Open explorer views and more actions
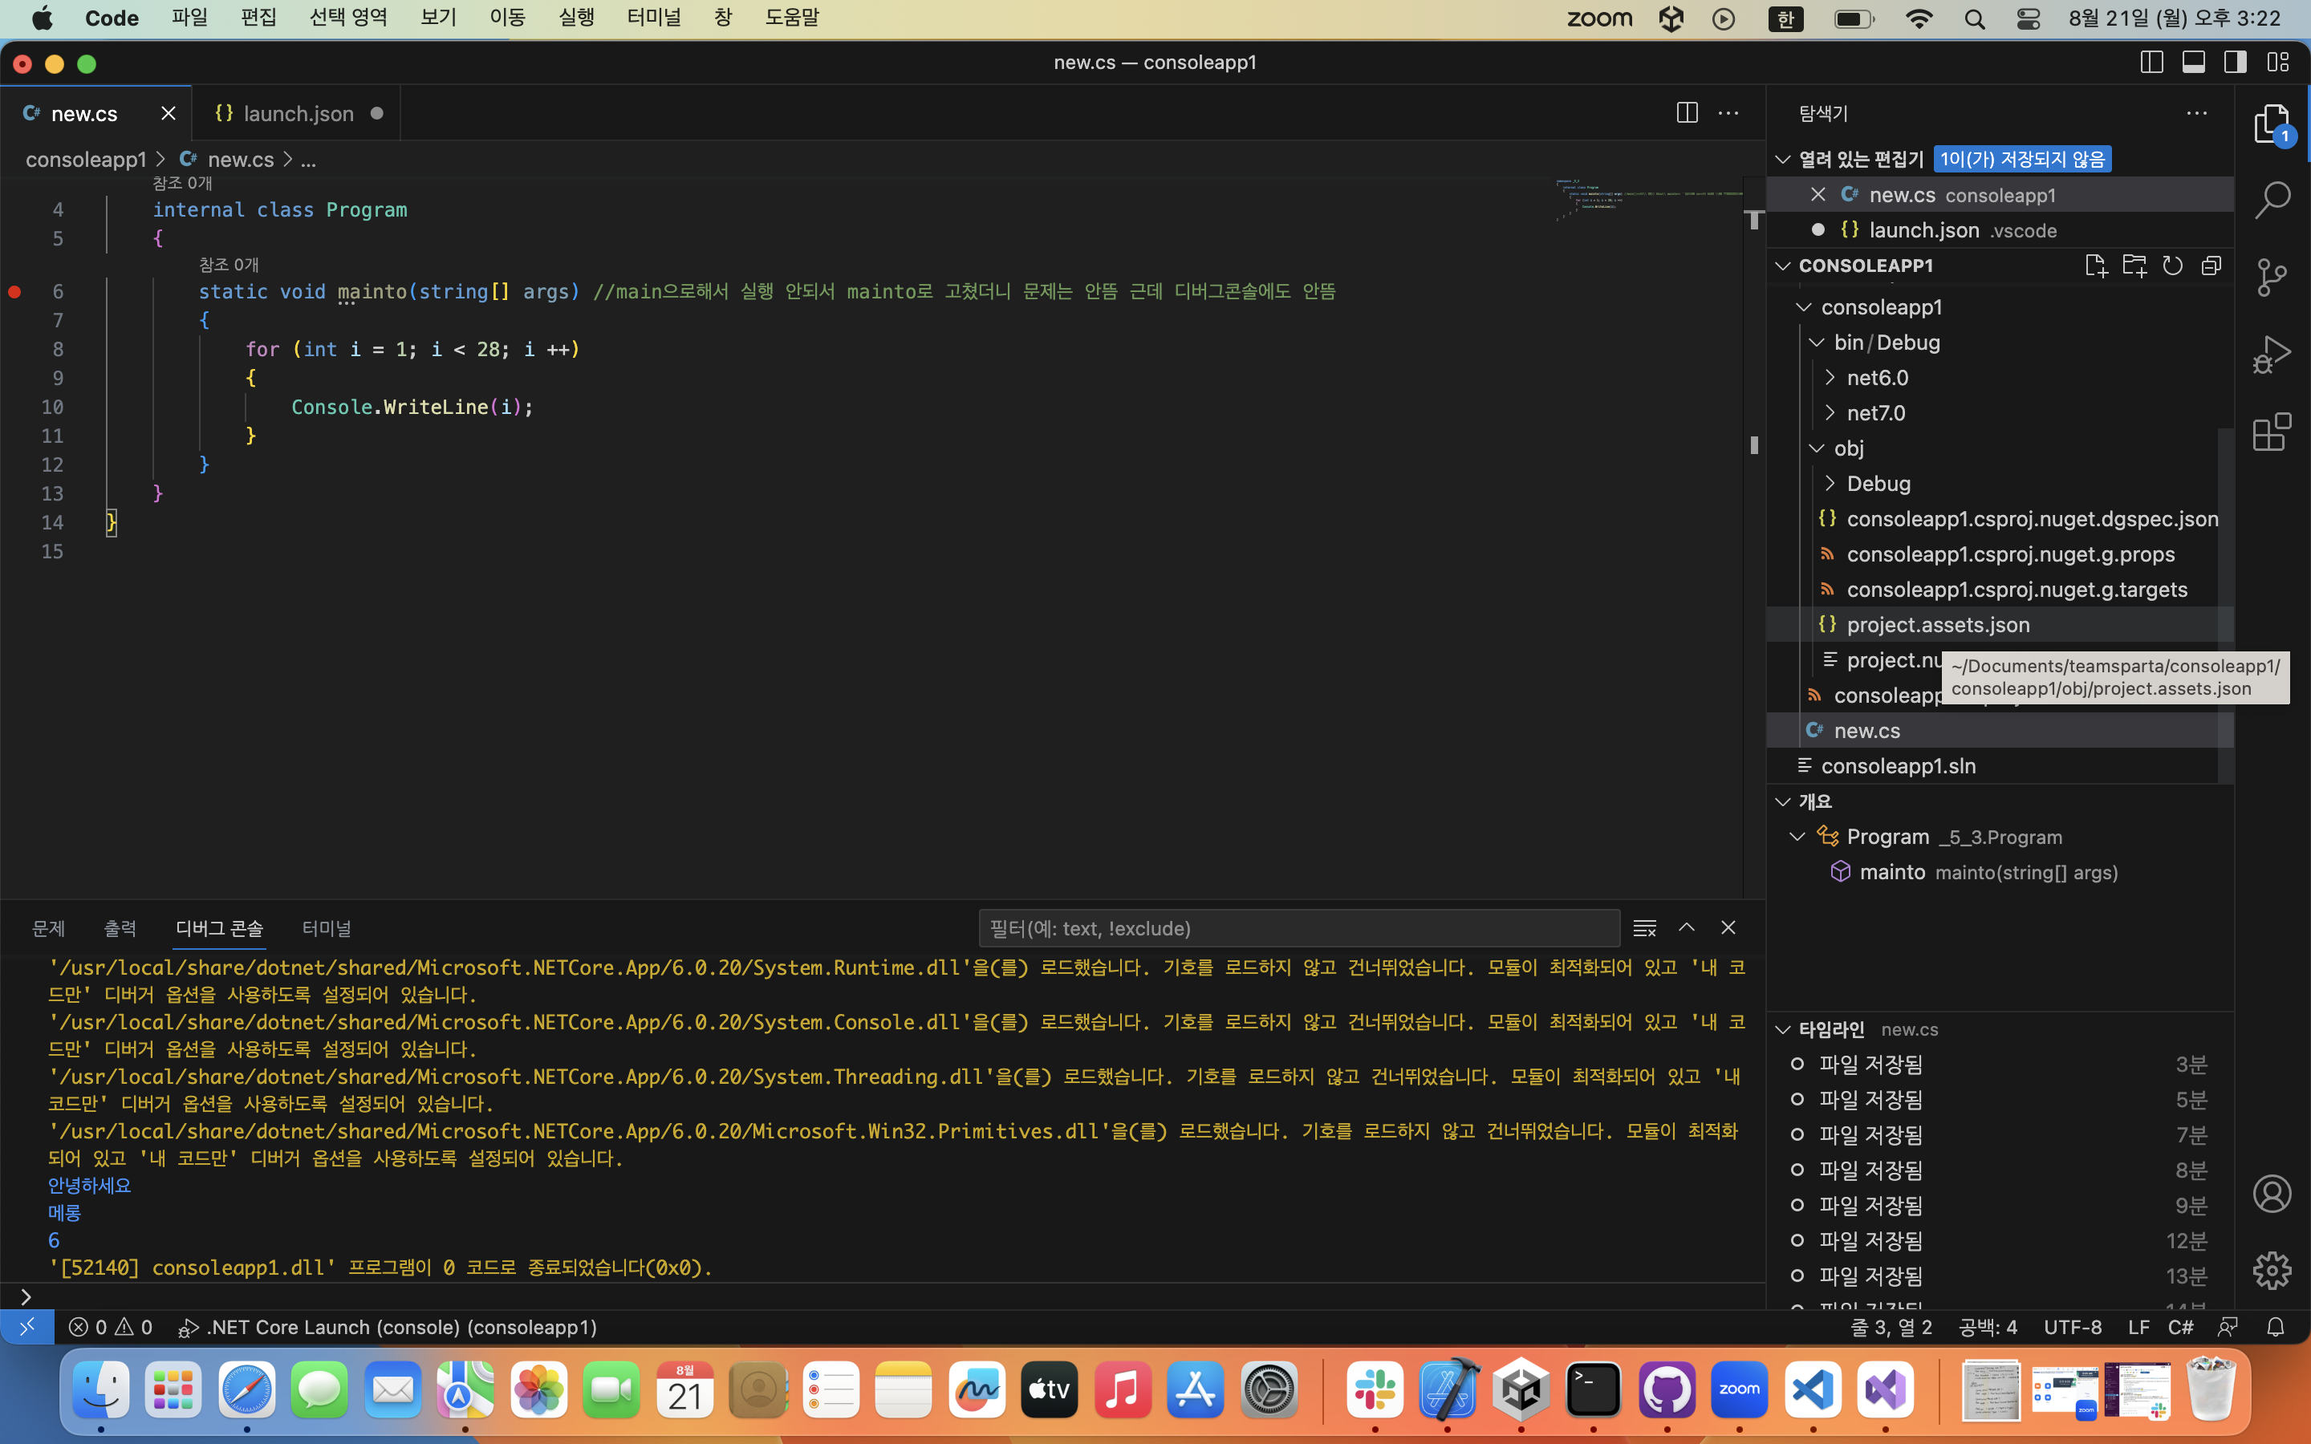The height and width of the screenshot is (1444, 2311). 2196,112
